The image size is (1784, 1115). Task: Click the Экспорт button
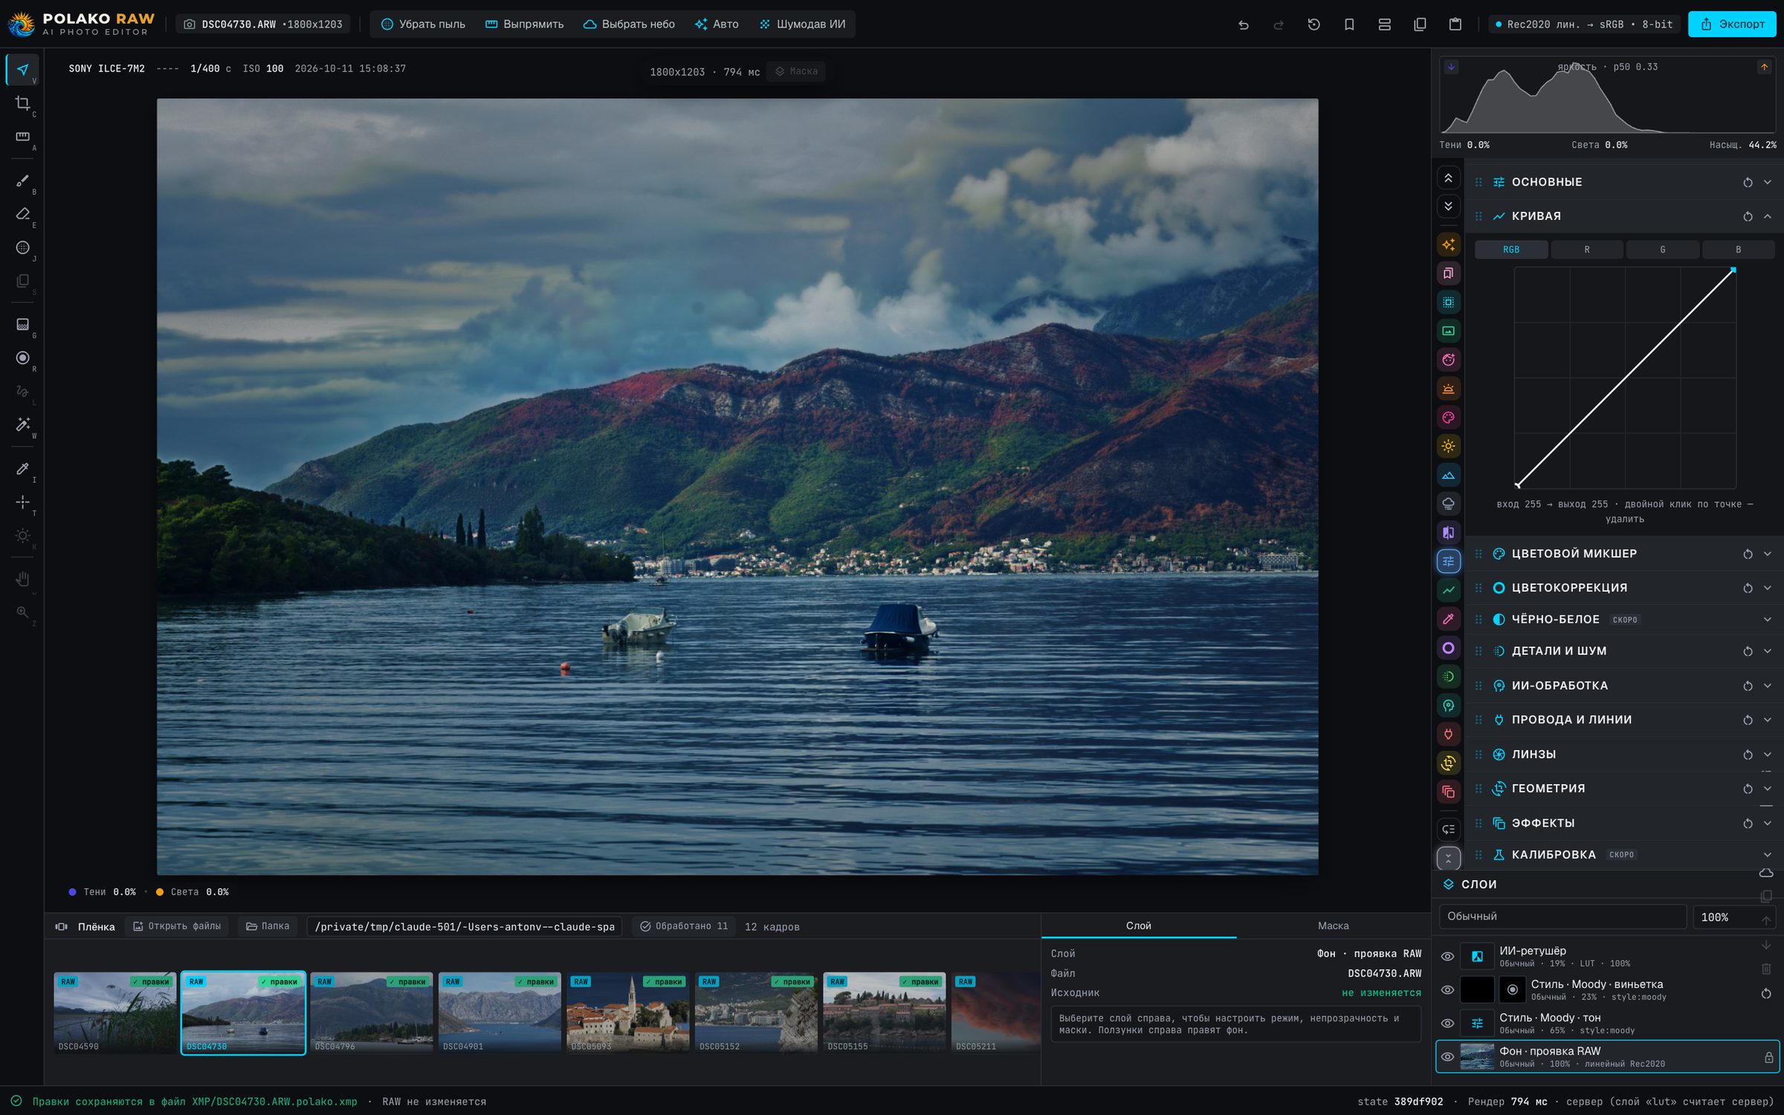point(1732,25)
